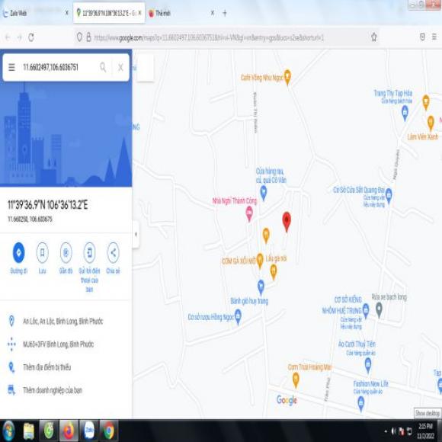Open a new browser tab
Screen dimensions: 442x442
tap(225, 13)
